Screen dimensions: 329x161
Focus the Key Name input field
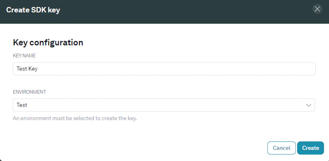(x=164, y=69)
